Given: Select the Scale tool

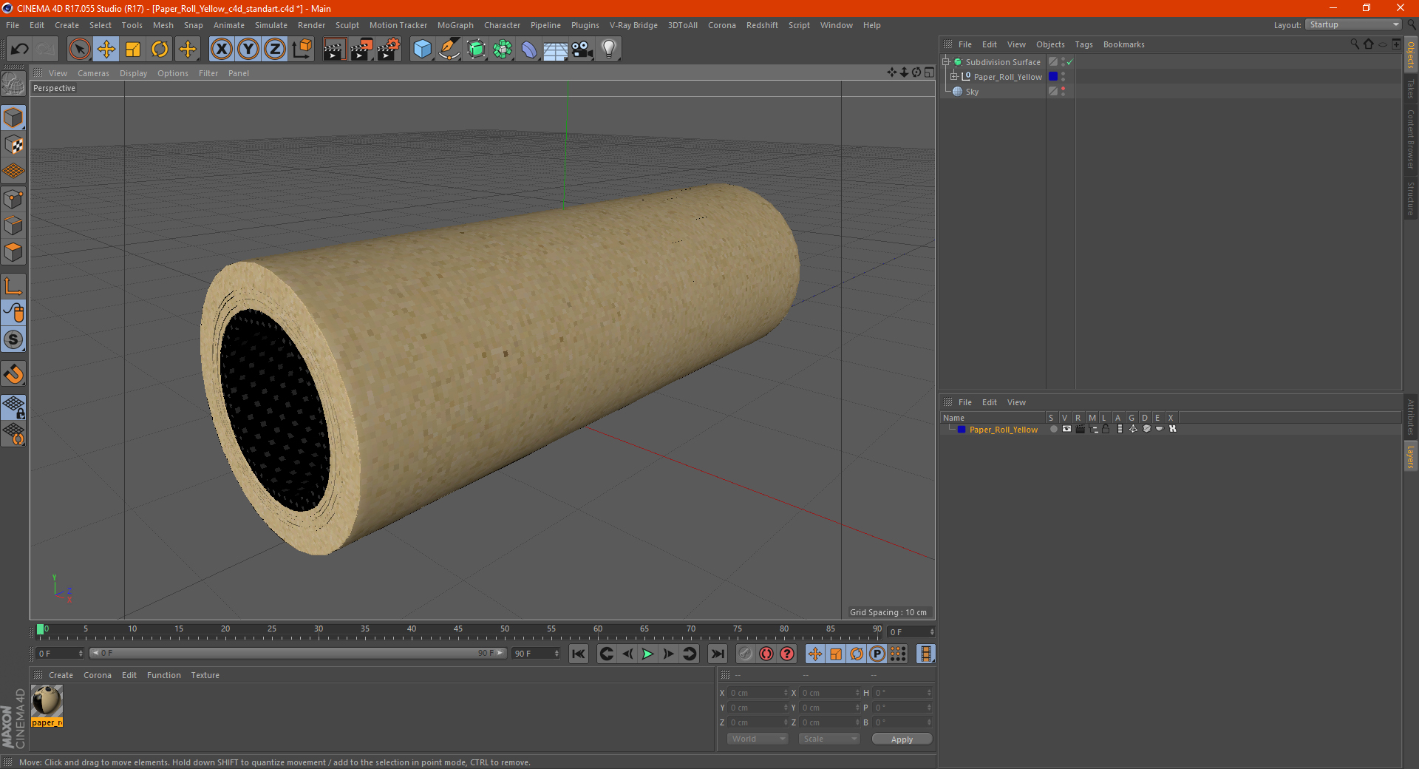Looking at the screenshot, I should coord(133,50).
